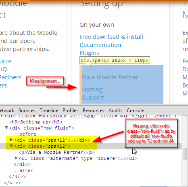This screenshot has width=188, height=187.
Task: Click the 'Via a Moodle Partner' page heading
Action: point(110,77)
